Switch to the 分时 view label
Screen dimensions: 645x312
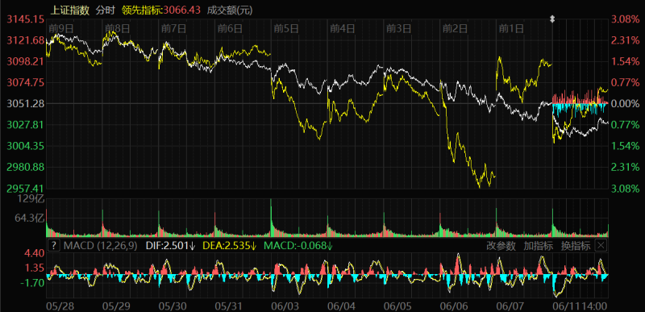106,10
